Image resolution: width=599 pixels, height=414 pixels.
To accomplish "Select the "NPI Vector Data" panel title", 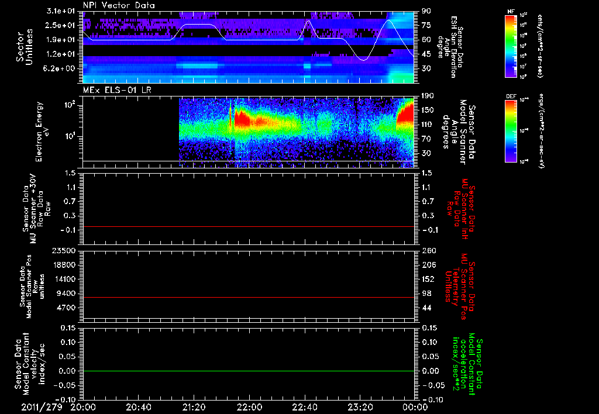I will (x=119, y=5).
